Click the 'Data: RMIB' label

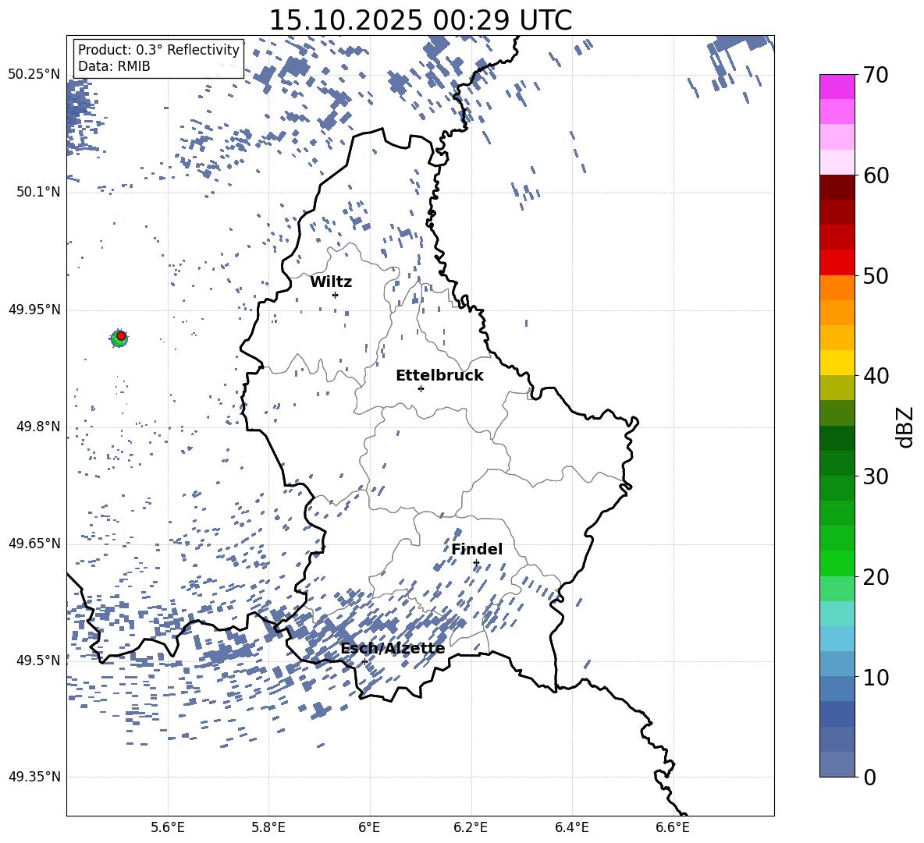point(114,66)
